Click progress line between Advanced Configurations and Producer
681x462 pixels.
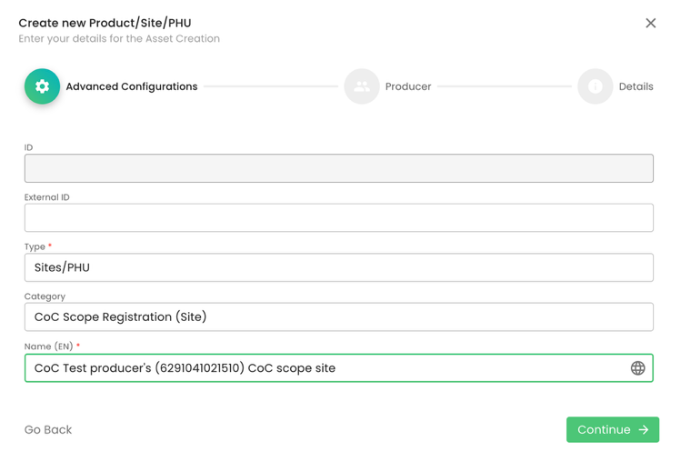pyautogui.click(x=270, y=86)
